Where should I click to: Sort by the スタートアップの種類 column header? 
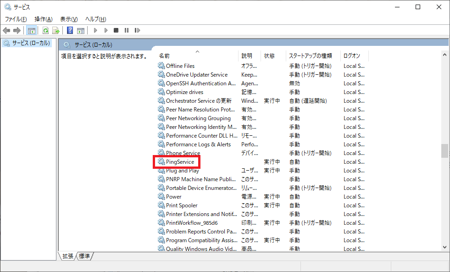[310, 56]
